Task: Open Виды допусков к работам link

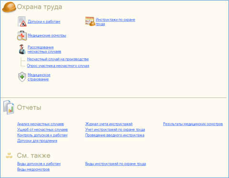Action: pyautogui.click(x=39, y=164)
